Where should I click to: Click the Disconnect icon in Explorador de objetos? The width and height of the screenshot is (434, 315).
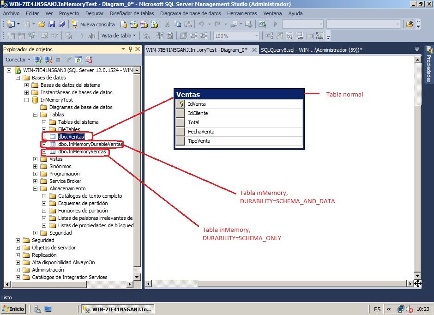coord(47,59)
